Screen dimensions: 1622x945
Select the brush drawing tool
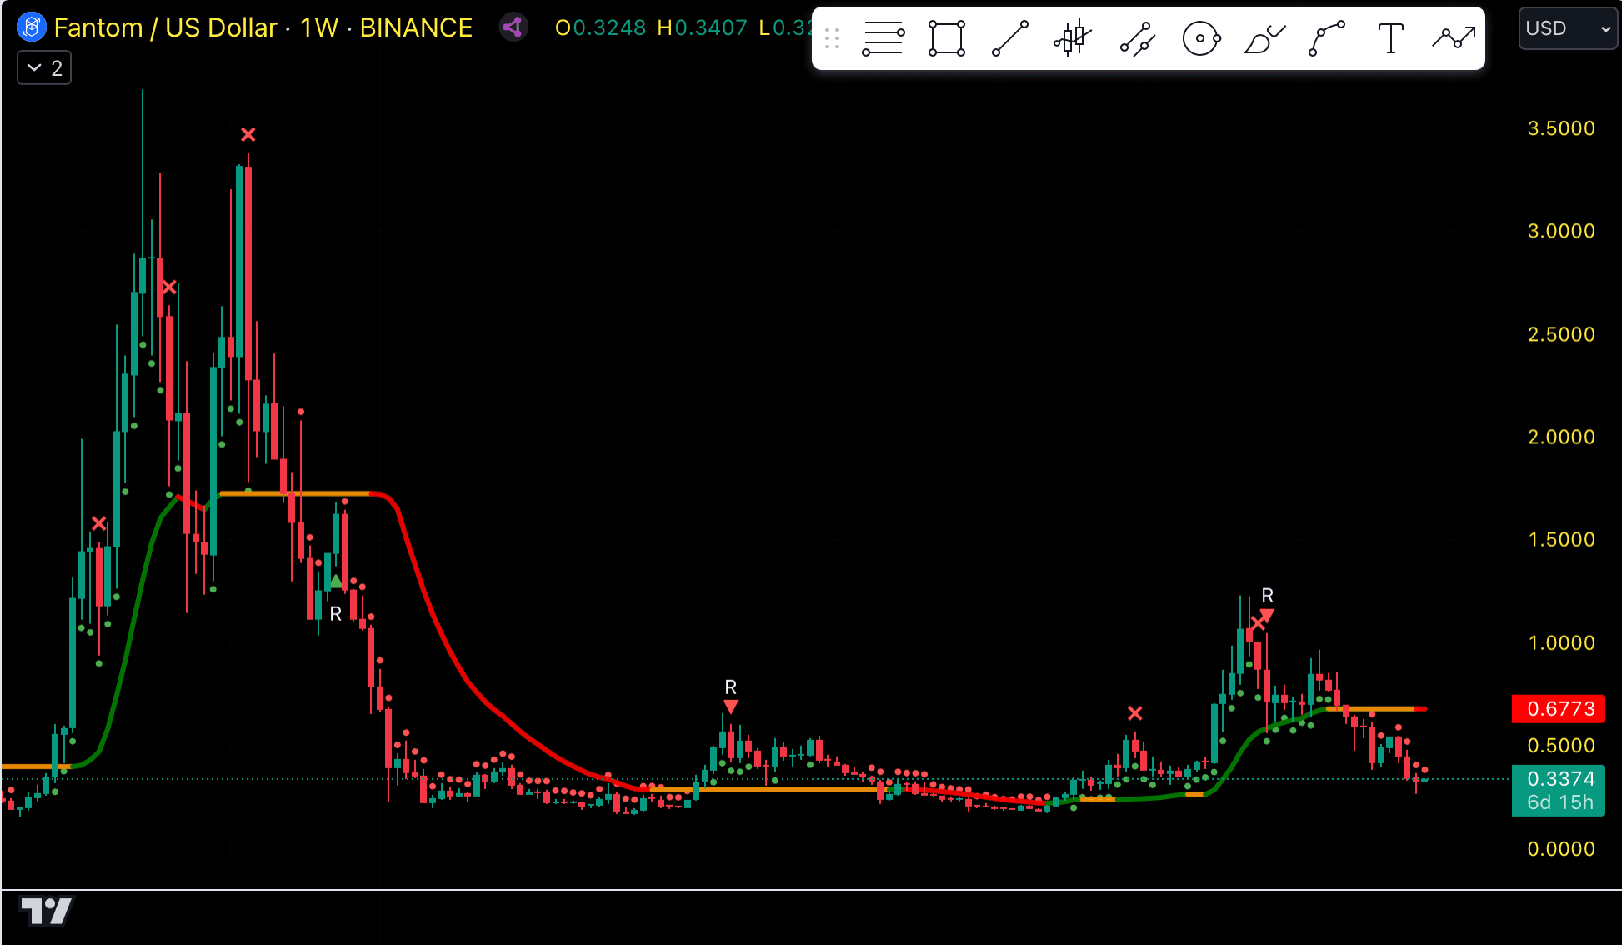click(x=1264, y=38)
